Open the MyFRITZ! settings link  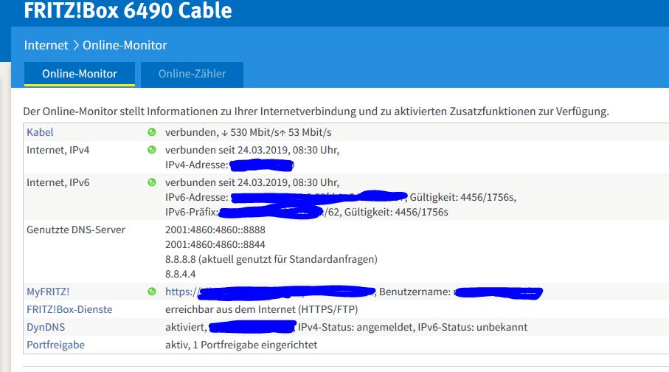click(48, 292)
